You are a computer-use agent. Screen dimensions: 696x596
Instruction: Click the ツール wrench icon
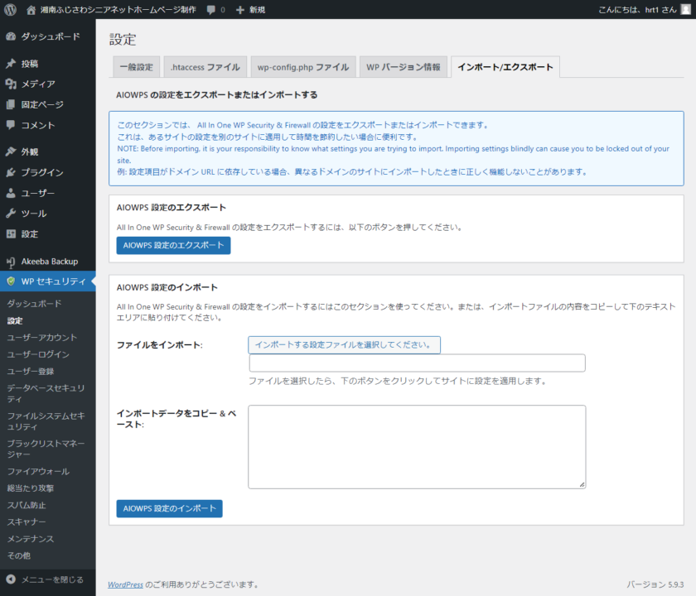click(x=11, y=214)
